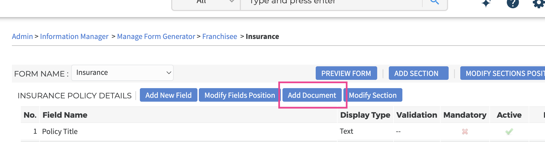This screenshot has height=142, width=545.
Task: Open the Form Name Insurance dropdown
Action: 122,73
